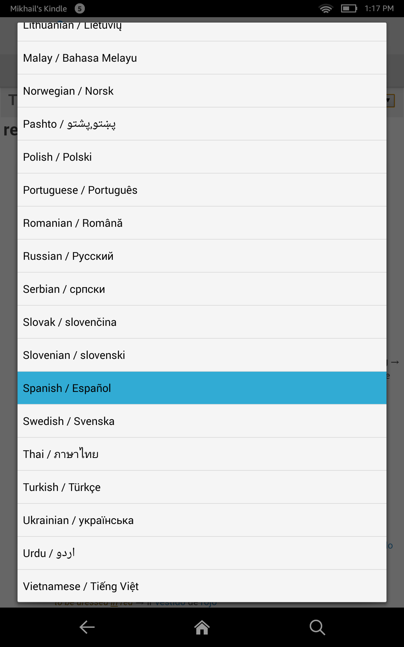Screen dimensions: 404x647
Task: Select Polish / Polski
Action: click(202, 157)
